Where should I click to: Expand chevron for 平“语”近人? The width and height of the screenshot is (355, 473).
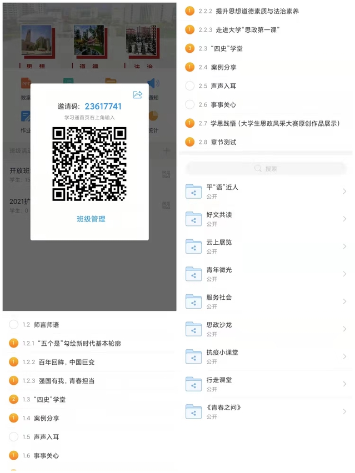pyautogui.click(x=344, y=191)
